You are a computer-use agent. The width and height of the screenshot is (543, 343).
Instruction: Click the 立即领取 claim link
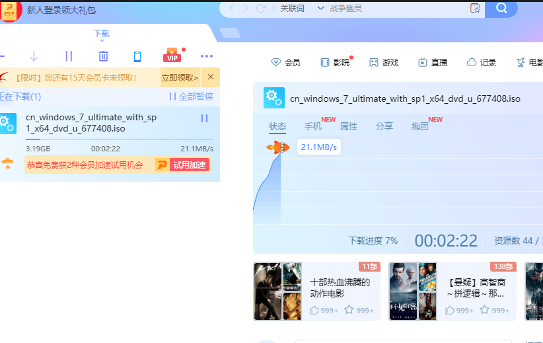coord(180,78)
